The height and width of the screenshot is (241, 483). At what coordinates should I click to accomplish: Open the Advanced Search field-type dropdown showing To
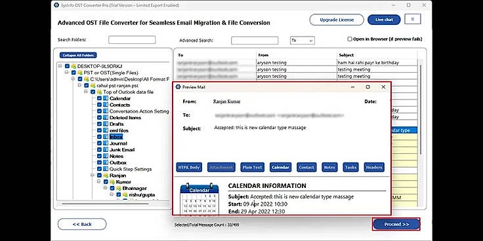pos(302,40)
